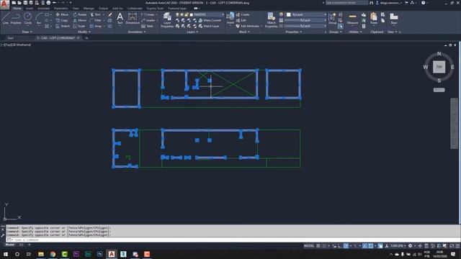Open the AutoCAD application menu
Screen dimensions: 461x259
[4, 5]
